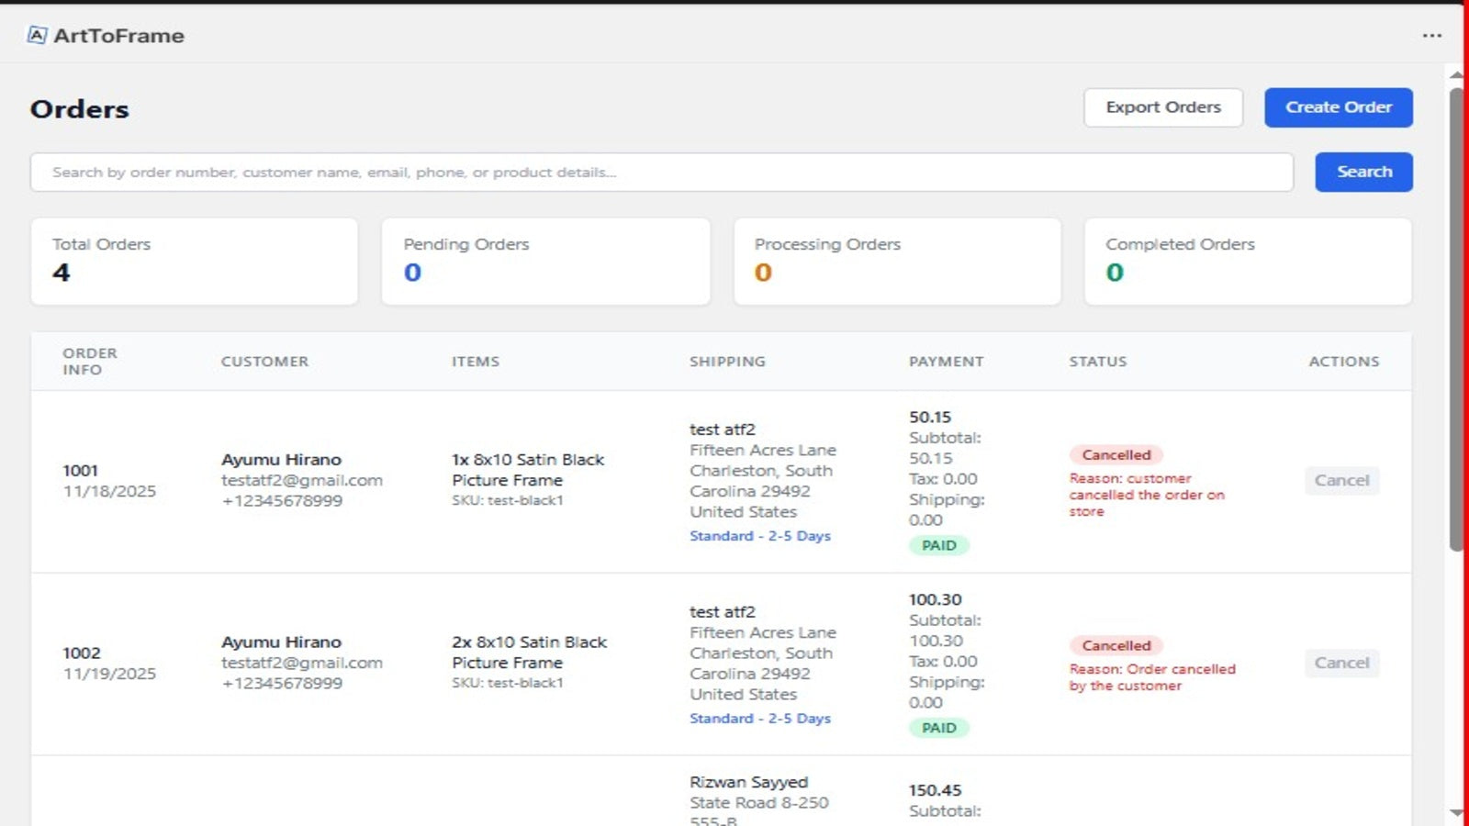Click the ORDER INFO column header

(x=90, y=362)
